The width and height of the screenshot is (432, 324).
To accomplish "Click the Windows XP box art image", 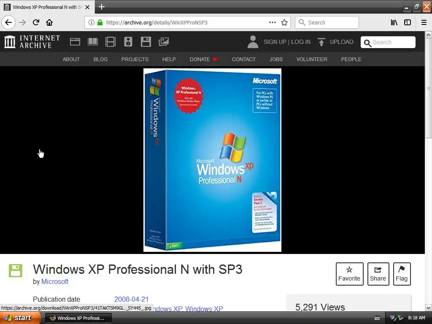I will click(212, 160).
